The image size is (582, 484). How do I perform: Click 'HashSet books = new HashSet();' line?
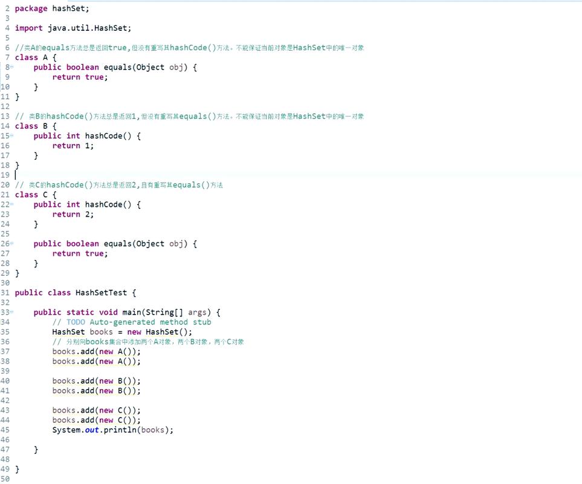pyautogui.click(x=122, y=332)
